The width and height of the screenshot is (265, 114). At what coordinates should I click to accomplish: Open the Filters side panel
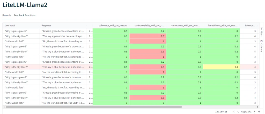tap(261, 32)
